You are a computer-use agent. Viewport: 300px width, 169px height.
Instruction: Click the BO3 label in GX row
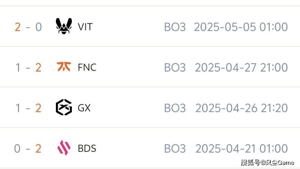(x=175, y=108)
